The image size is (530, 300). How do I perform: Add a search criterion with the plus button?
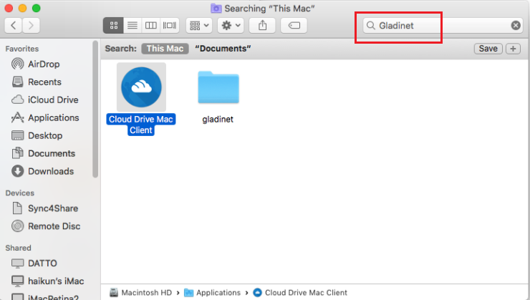pyautogui.click(x=513, y=48)
